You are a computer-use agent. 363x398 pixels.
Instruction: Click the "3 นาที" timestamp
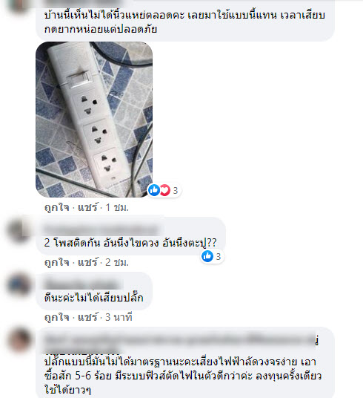(x=119, y=317)
